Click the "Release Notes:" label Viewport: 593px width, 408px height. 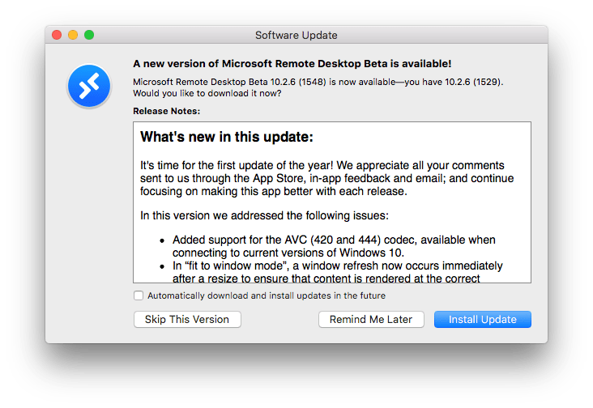pyautogui.click(x=166, y=111)
